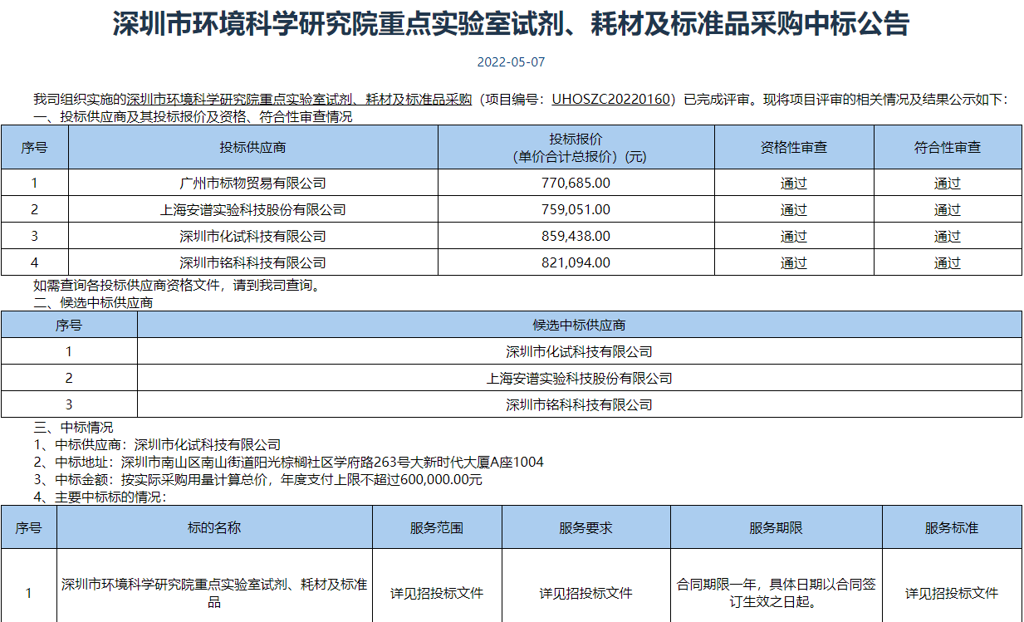Image resolution: width=1024 pixels, height=622 pixels.
Task: Click the 符合性审查 column header
Action: click(x=947, y=148)
